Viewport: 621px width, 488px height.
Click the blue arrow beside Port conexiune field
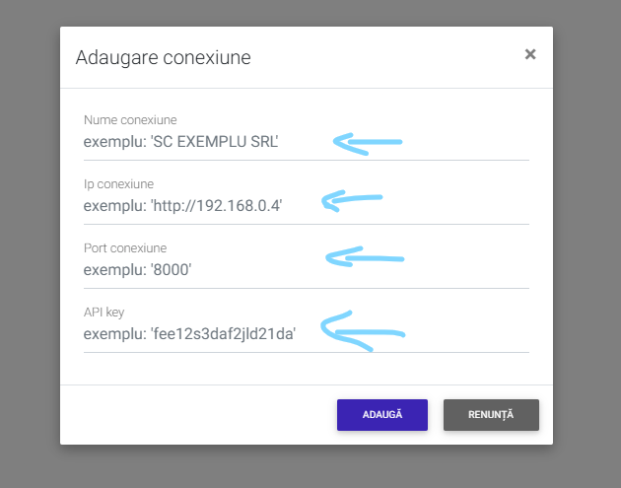point(364,259)
